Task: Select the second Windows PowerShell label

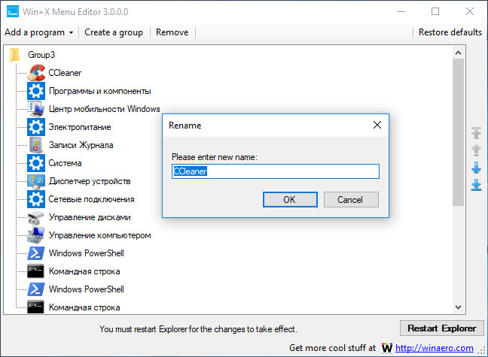Action: [87, 289]
